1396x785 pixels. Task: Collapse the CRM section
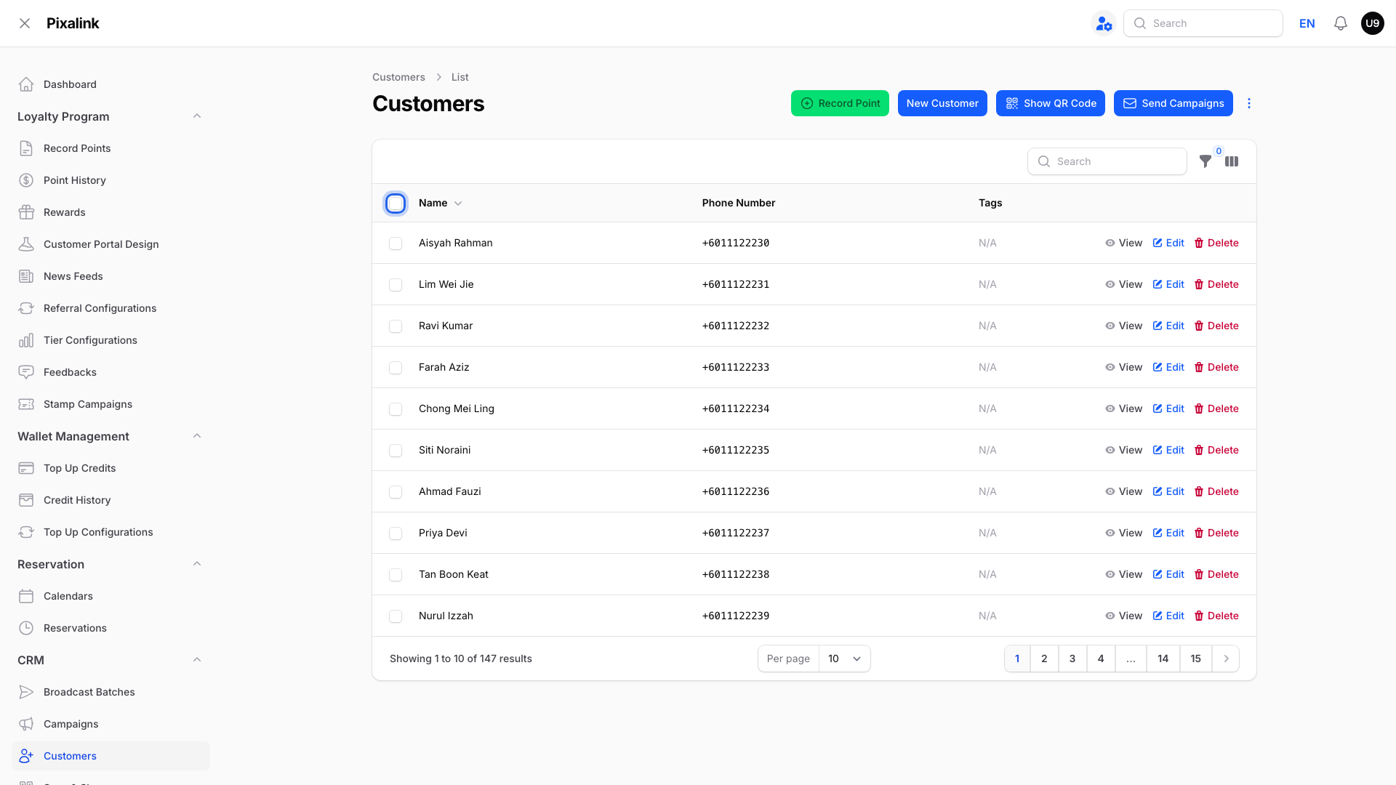point(197,660)
